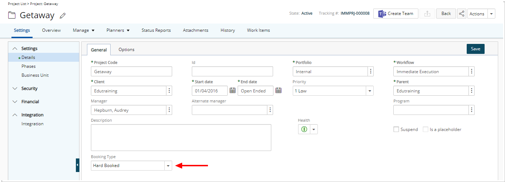
Task: Click the Client field browse ellipsis
Action: 169,91
